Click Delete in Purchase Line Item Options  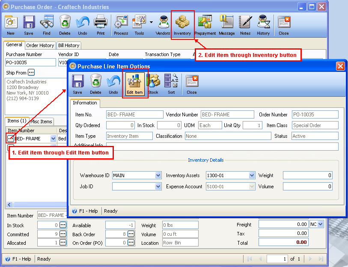click(95, 84)
